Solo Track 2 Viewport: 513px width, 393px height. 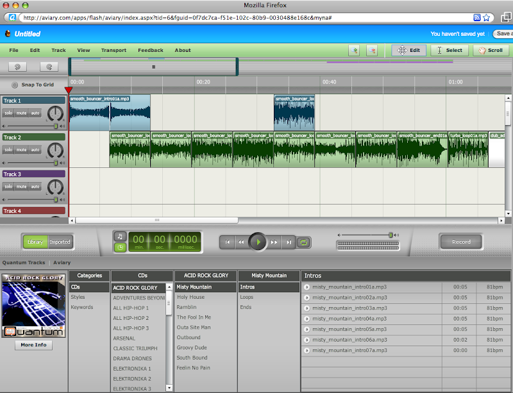(x=9, y=150)
